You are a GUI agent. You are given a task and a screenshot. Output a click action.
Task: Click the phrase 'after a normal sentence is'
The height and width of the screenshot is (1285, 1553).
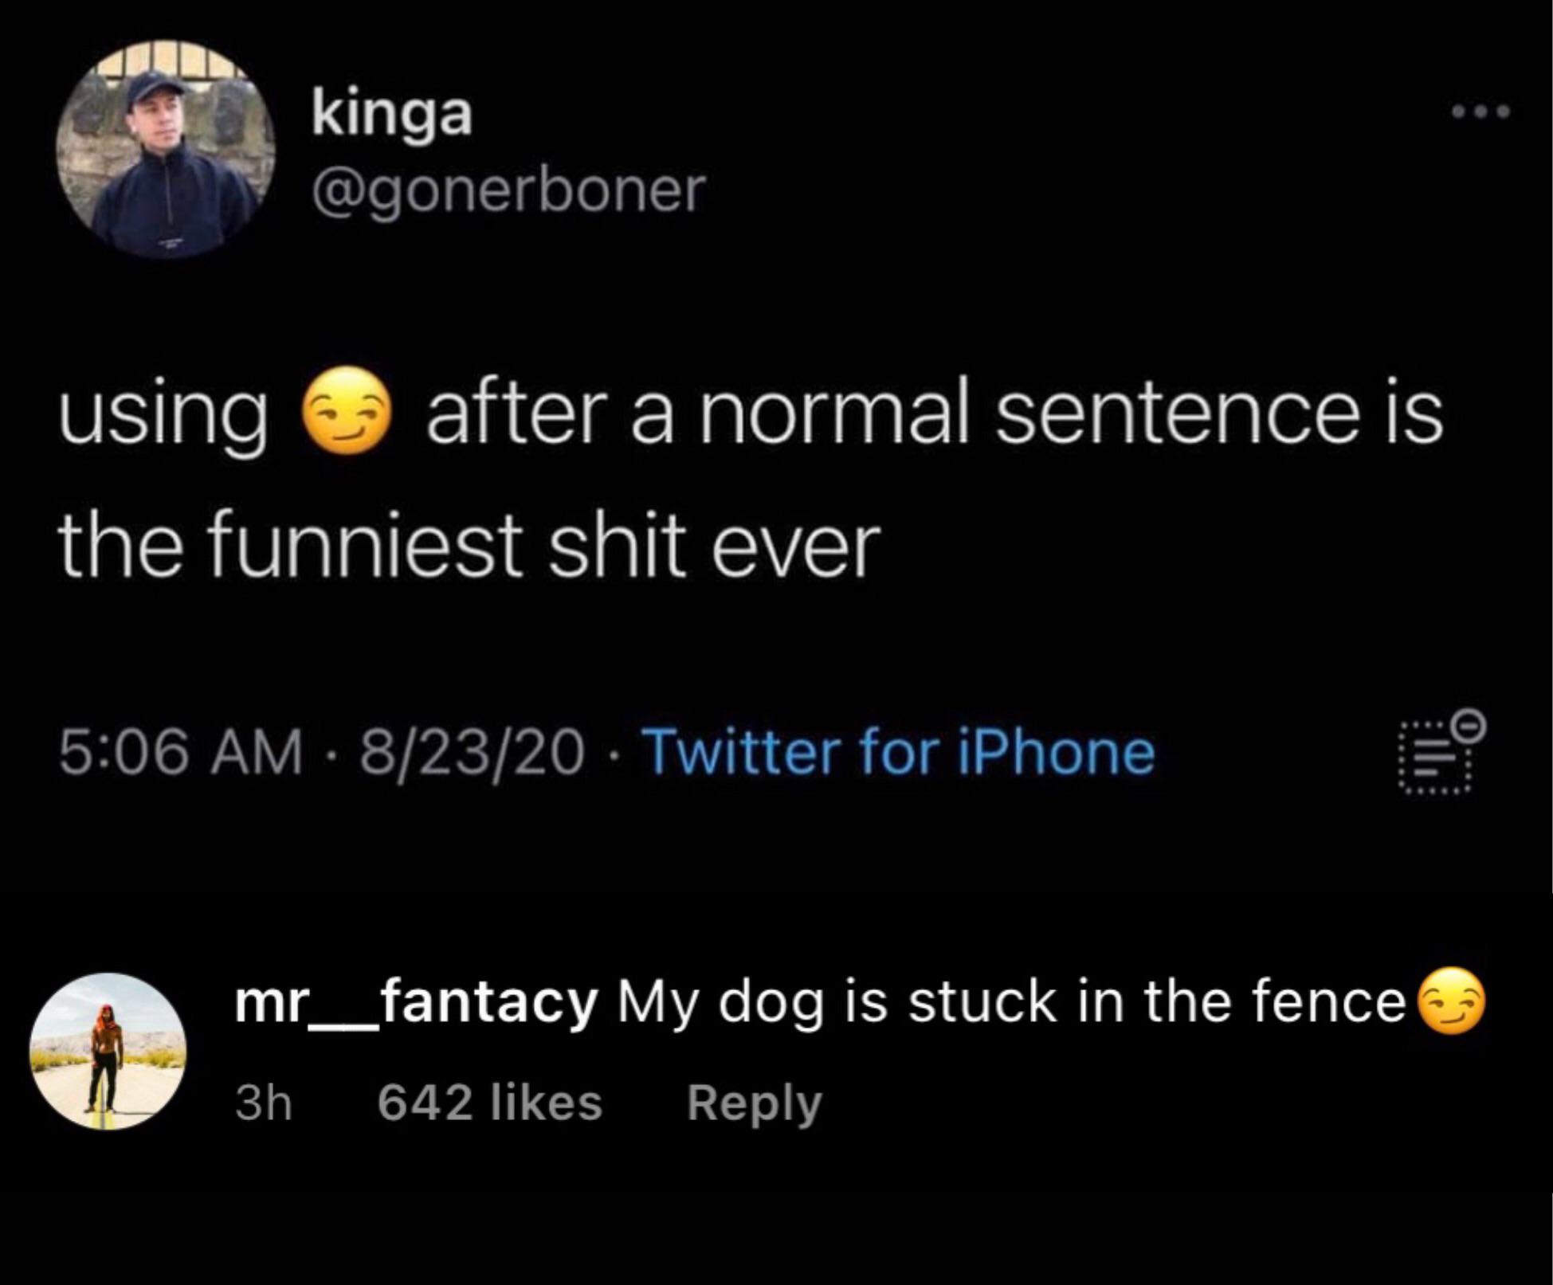point(934,414)
